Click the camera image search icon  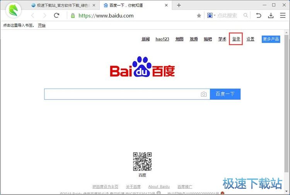point(204,94)
